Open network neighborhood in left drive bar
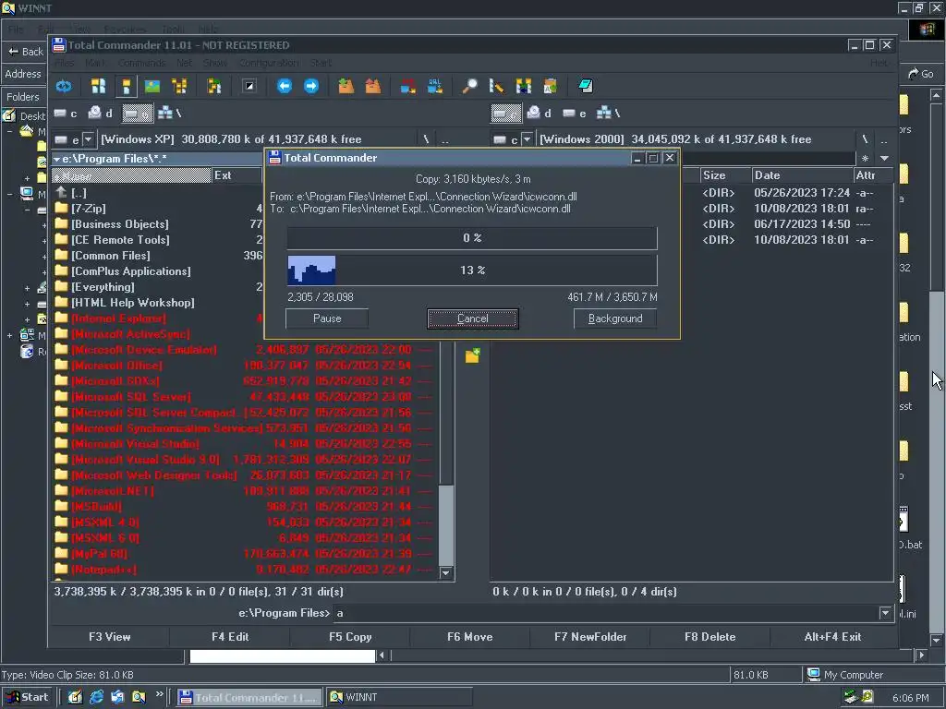The image size is (946, 709). [x=169, y=113]
